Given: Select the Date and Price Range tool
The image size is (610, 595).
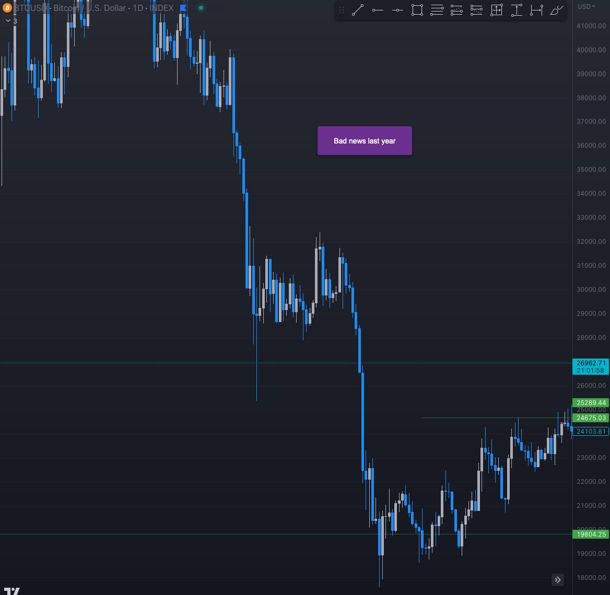Looking at the screenshot, I should pos(496,10).
